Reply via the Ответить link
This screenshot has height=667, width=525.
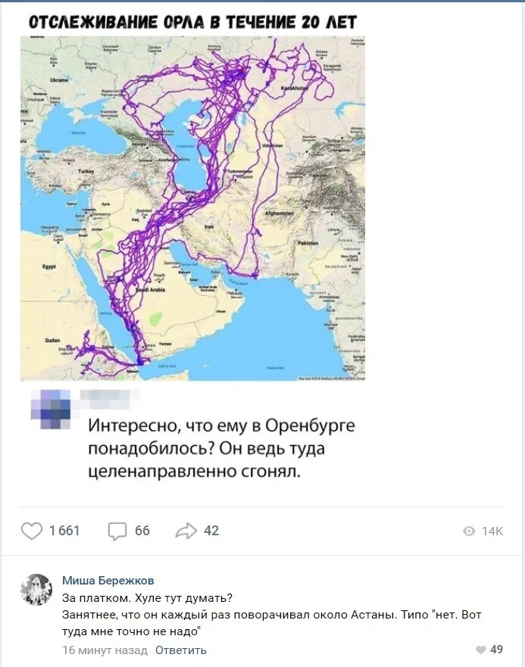(x=180, y=650)
